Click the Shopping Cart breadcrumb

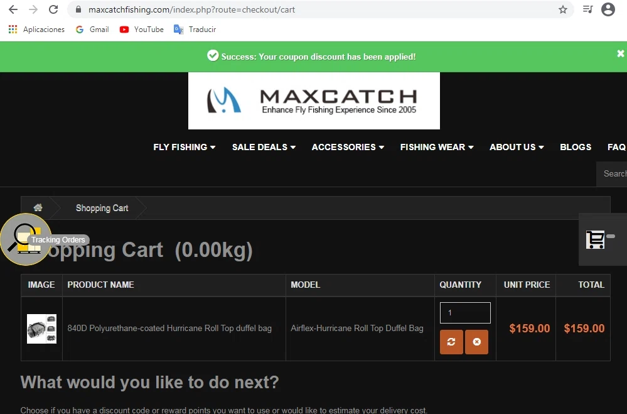tap(102, 208)
